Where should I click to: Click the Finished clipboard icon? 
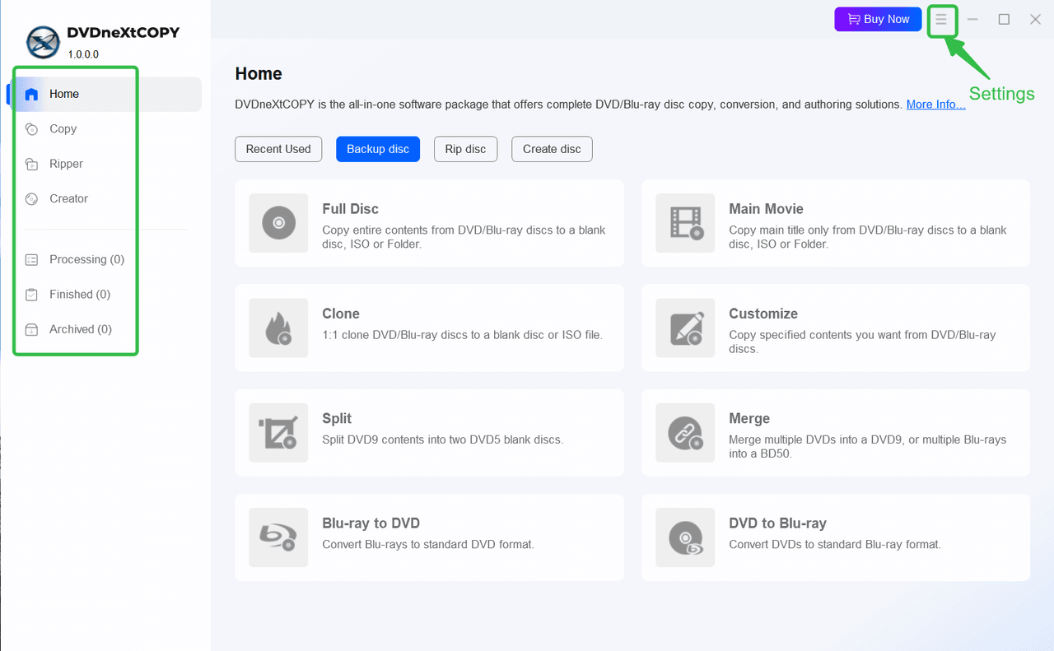point(31,295)
